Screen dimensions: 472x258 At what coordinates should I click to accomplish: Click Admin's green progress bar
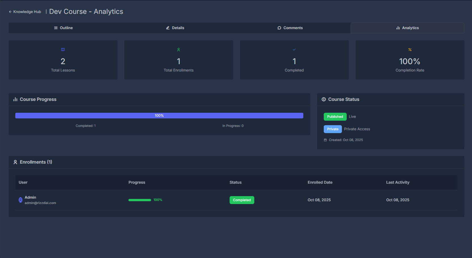point(140,200)
